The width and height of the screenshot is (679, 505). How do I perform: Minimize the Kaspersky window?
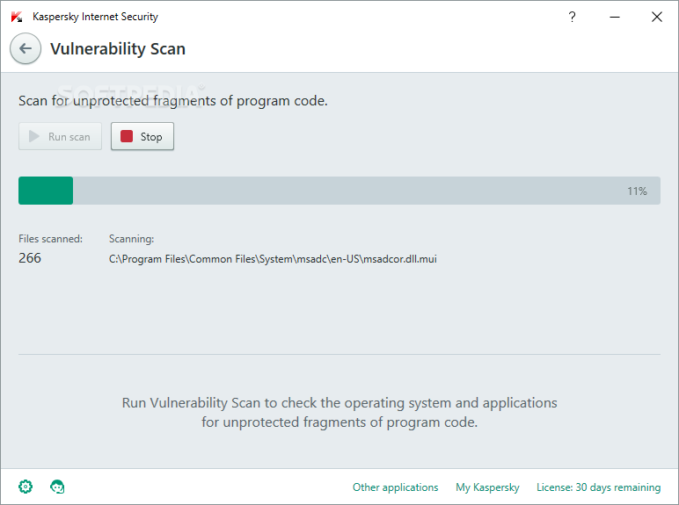[x=615, y=17]
